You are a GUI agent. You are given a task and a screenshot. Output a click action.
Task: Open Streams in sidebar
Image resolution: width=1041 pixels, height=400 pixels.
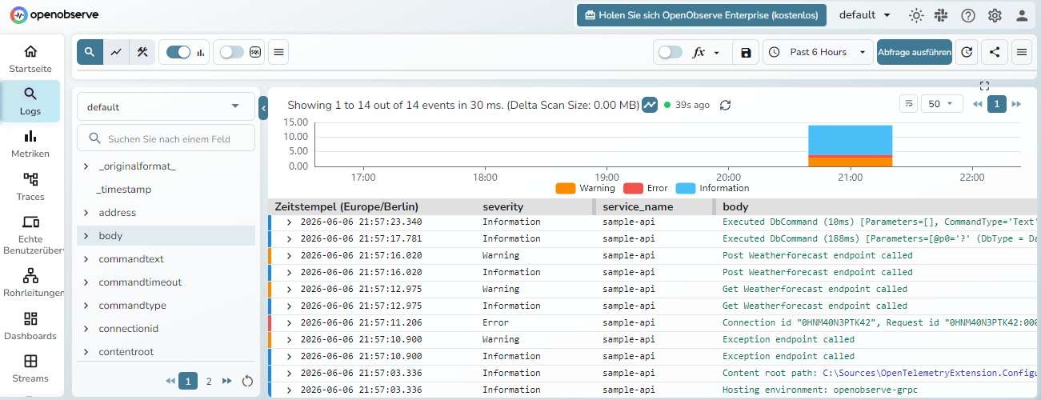pyautogui.click(x=30, y=368)
